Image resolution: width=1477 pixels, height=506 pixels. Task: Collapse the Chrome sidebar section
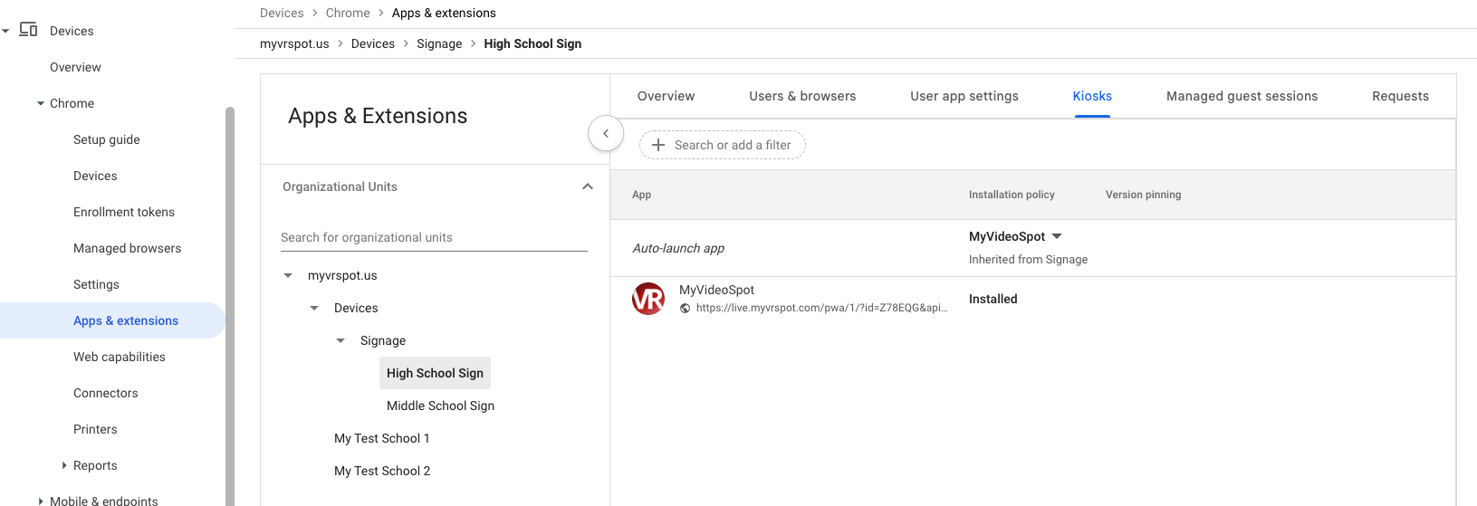pyautogui.click(x=41, y=103)
